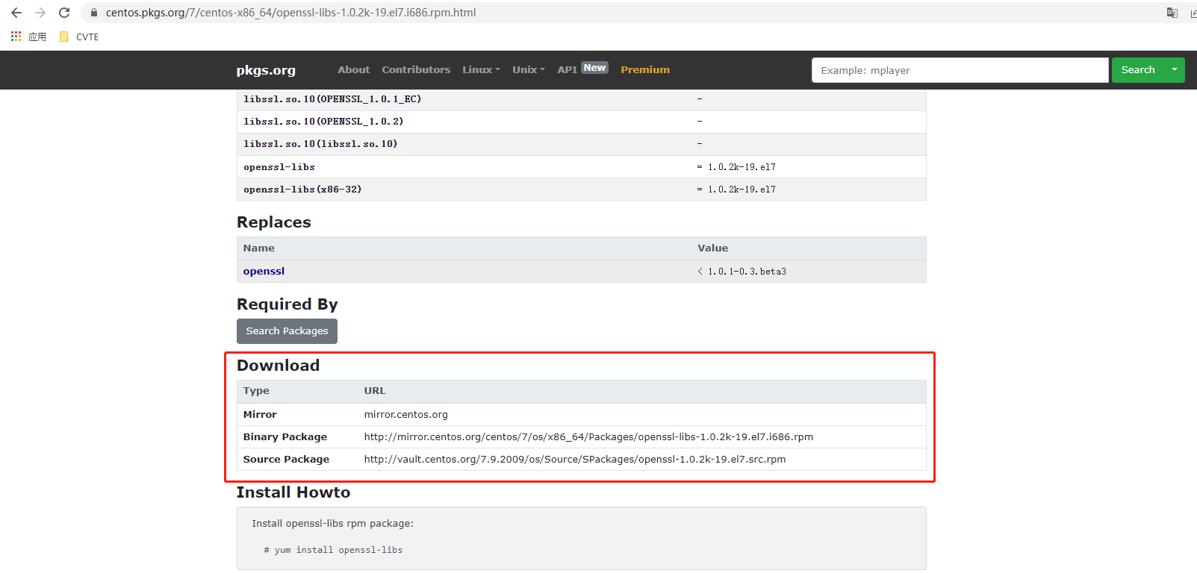Image resolution: width=1197 pixels, height=573 pixels.
Task: Select the libssl.so.10(libssl.so.10) row
Action: point(581,144)
